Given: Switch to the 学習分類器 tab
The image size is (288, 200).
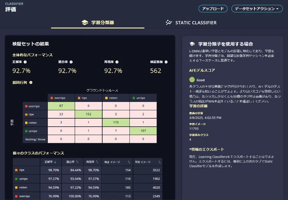Looking at the screenshot, I should click(98, 23).
